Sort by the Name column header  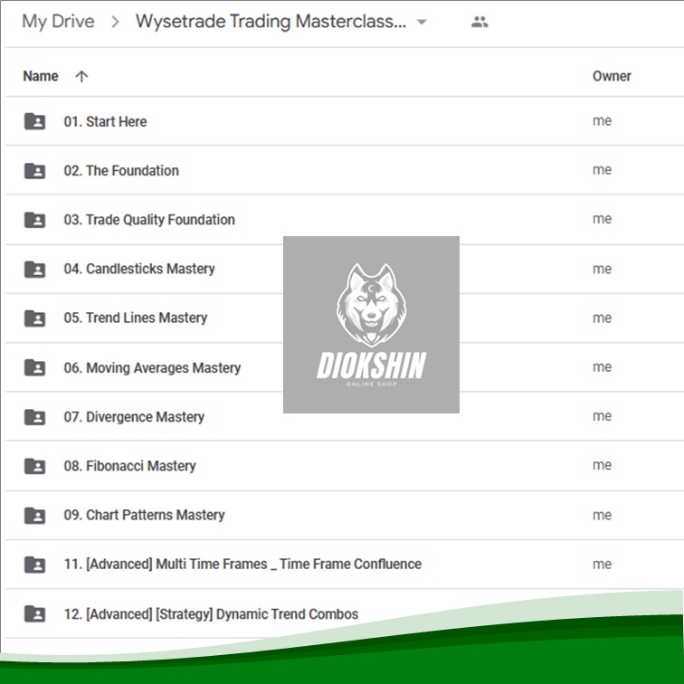pos(41,76)
